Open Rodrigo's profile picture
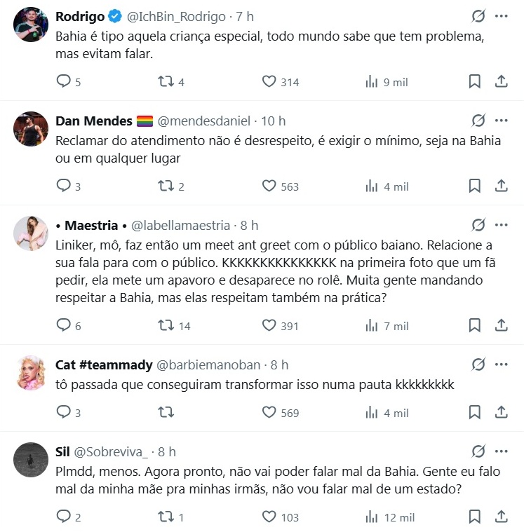The image size is (524, 532). [31, 25]
